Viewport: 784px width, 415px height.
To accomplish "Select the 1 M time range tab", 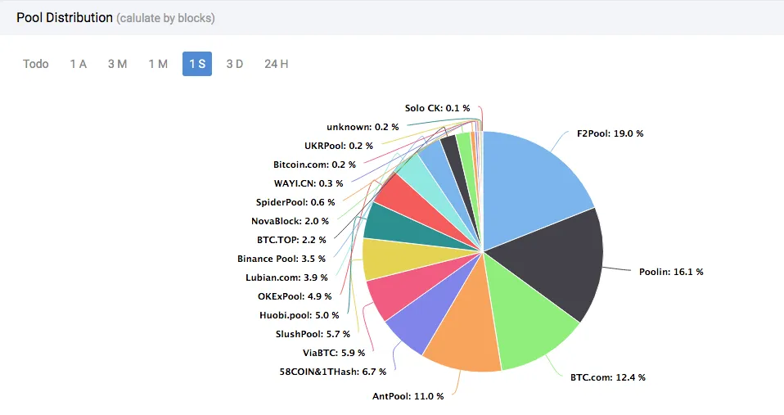I will [x=158, y=64].
